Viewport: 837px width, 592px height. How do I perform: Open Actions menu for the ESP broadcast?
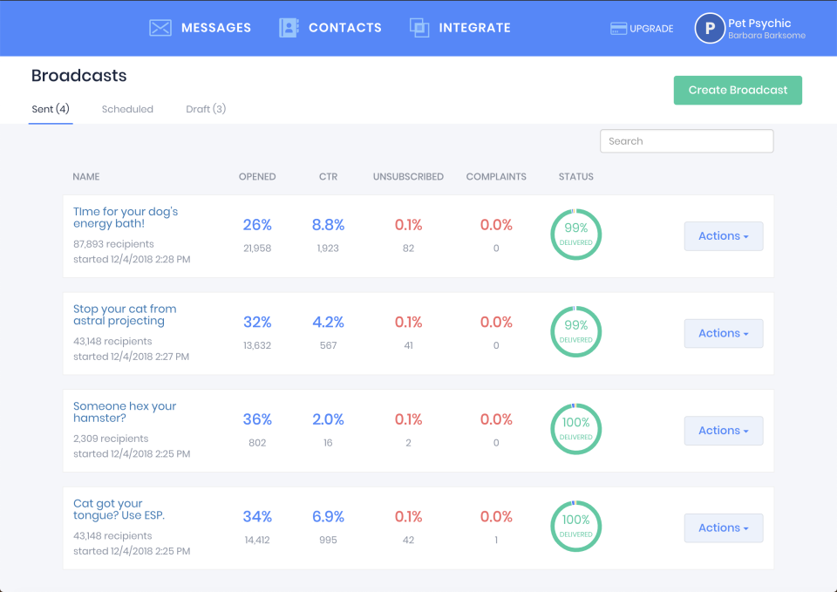click(723, 527)
